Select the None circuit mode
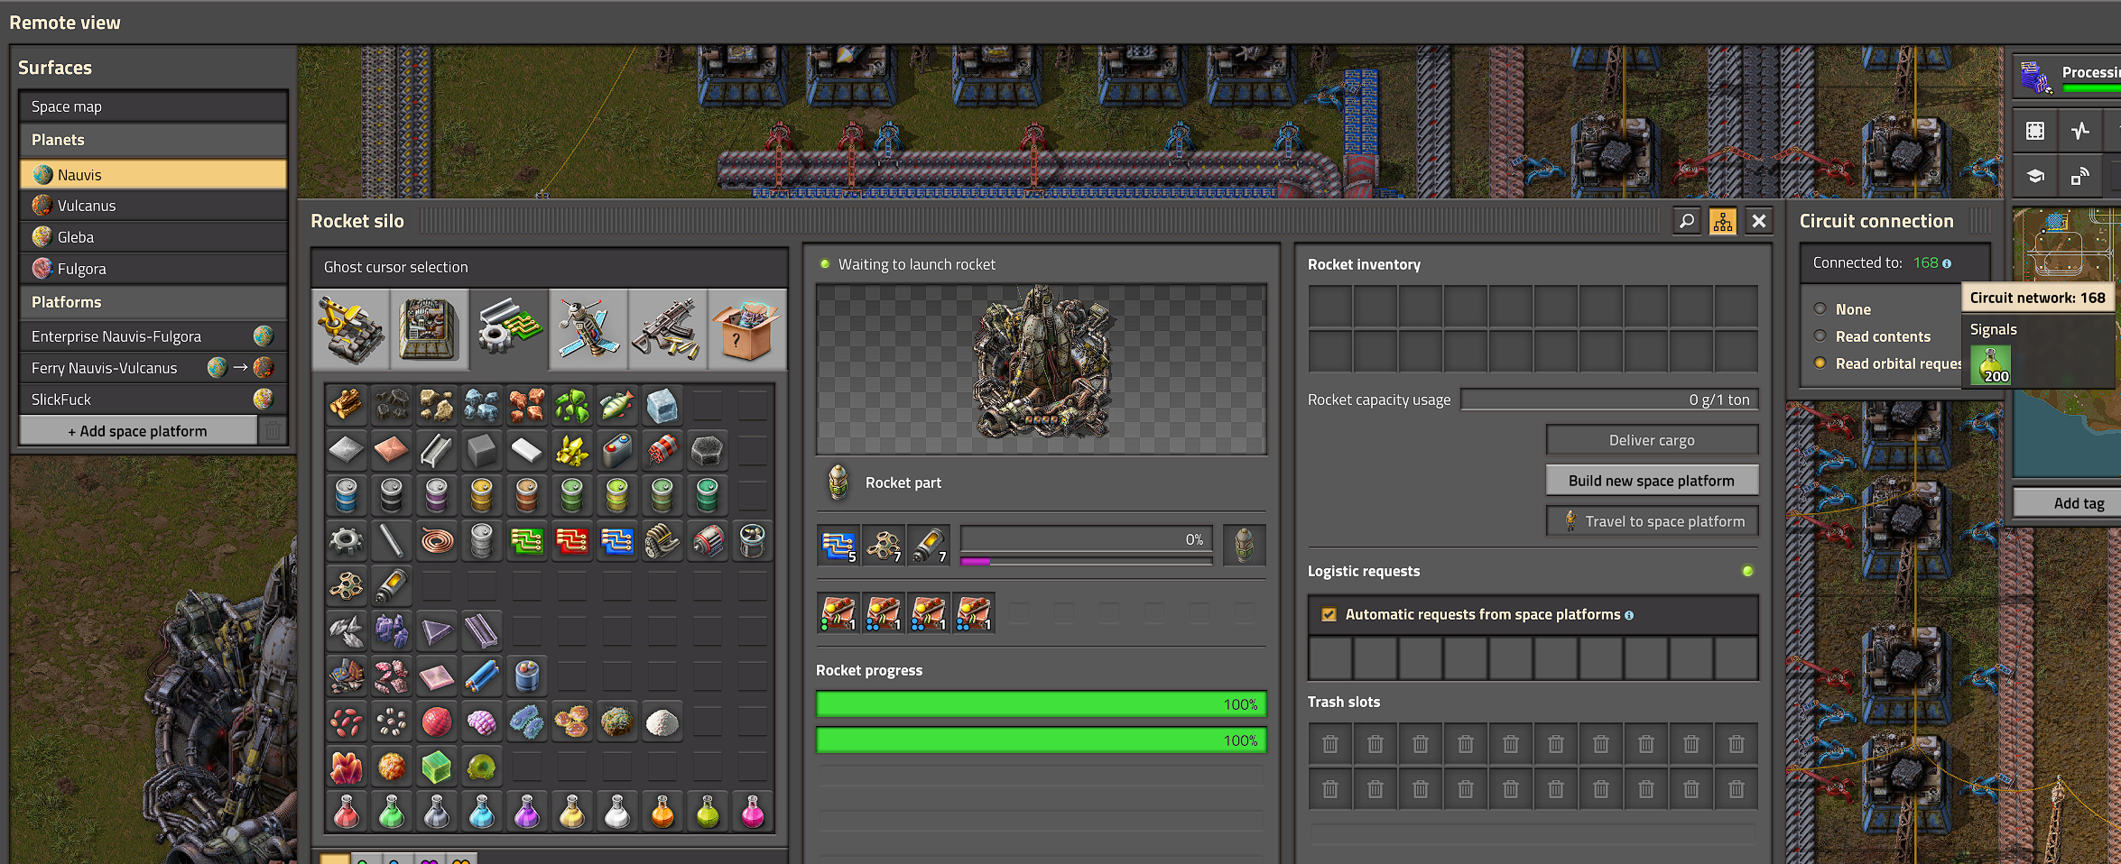Screen dimensions: 2121x864 pyautogui.click(x=1820, y=308)
